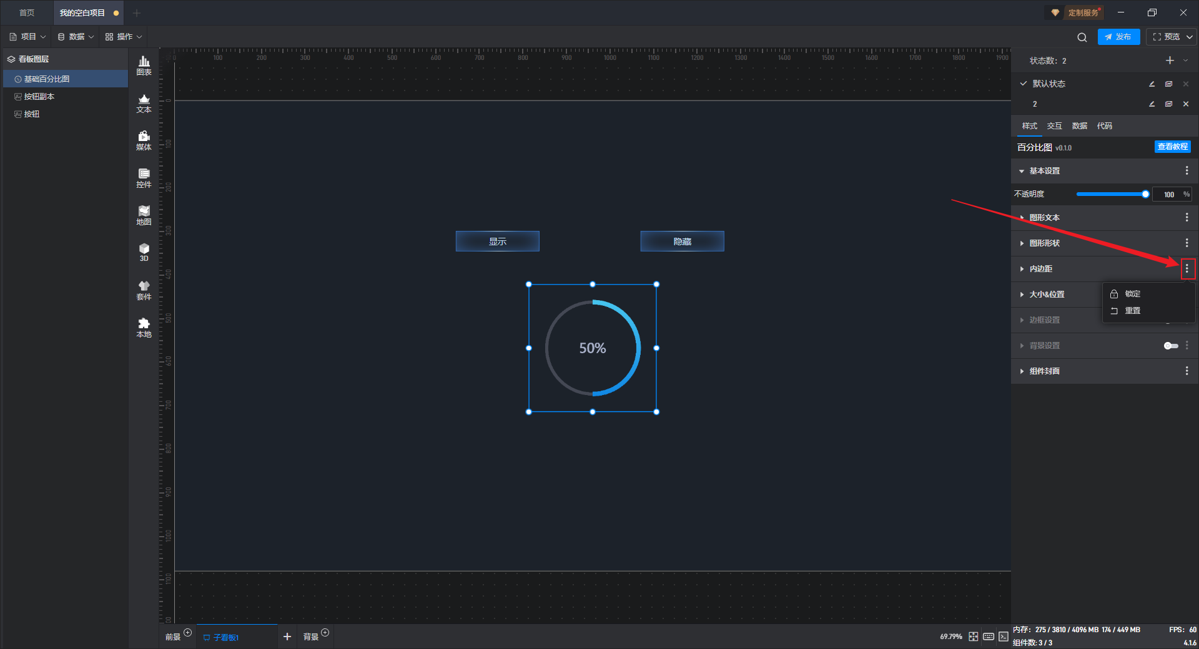The width and height of the screenshot is (1199, 649).
Task: Expand the 图形形状 section
Action: point(1022,243)
